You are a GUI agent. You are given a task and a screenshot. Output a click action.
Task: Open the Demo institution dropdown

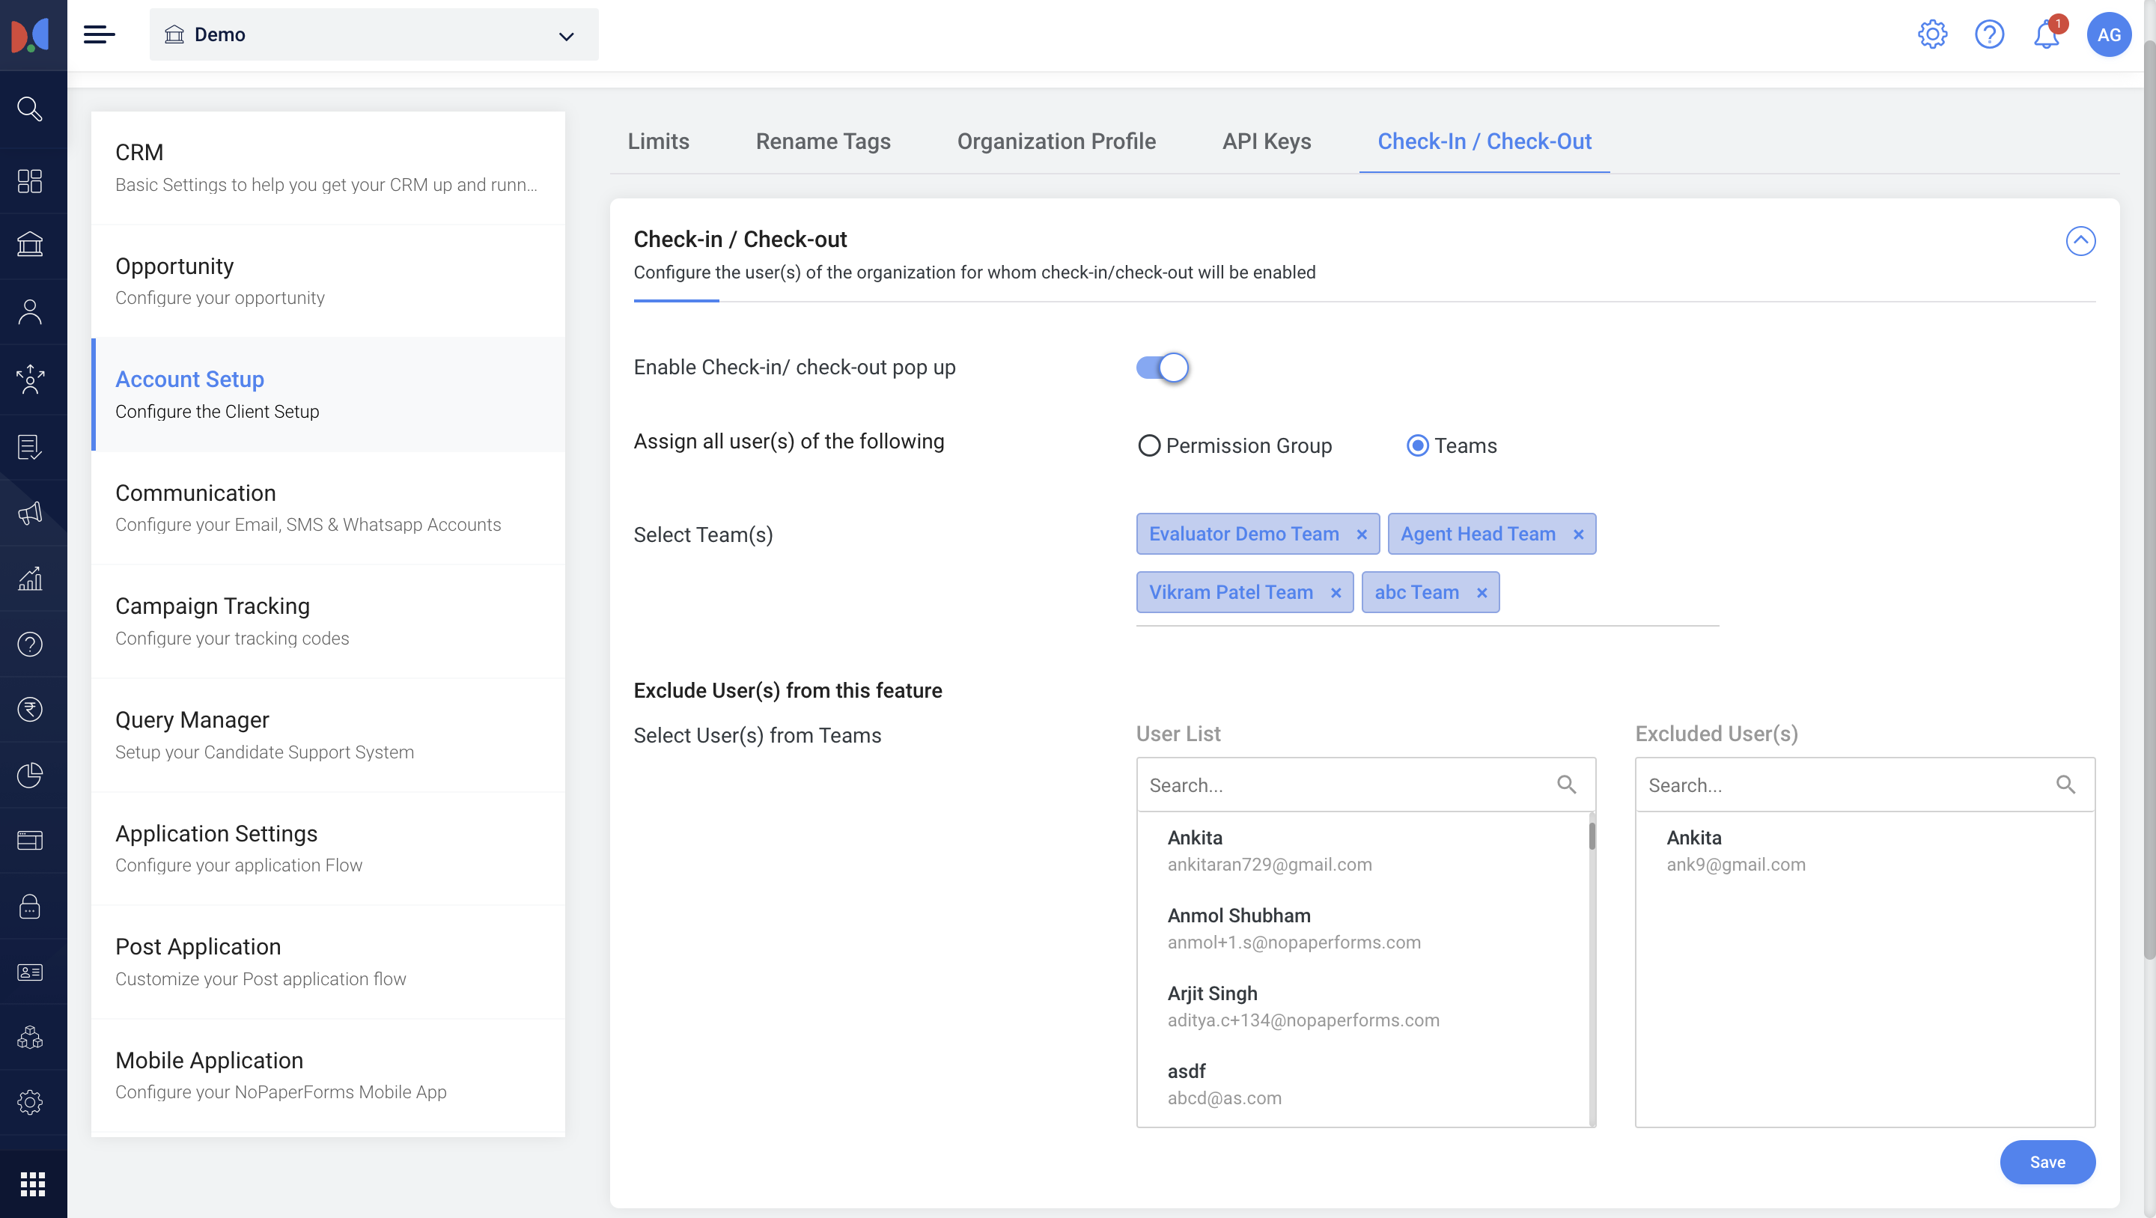(x=374, y=34)
